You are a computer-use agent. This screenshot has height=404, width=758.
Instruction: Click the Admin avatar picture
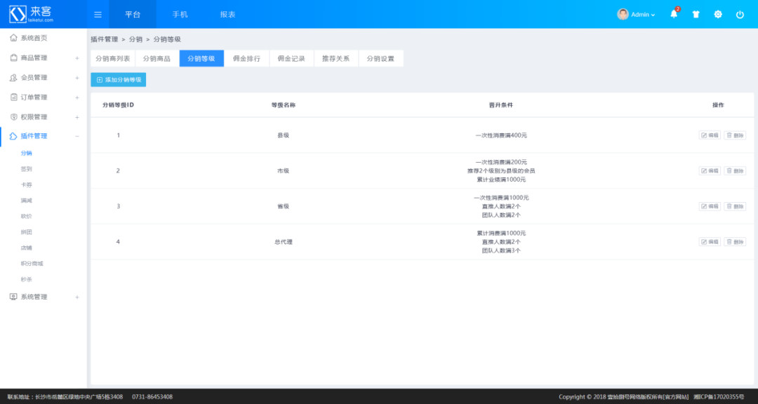[623, 14]
